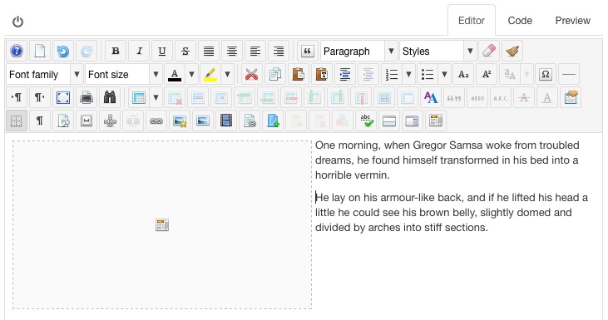
Task: Open the Paragraph format dropdown
Action: click(359, 52)
